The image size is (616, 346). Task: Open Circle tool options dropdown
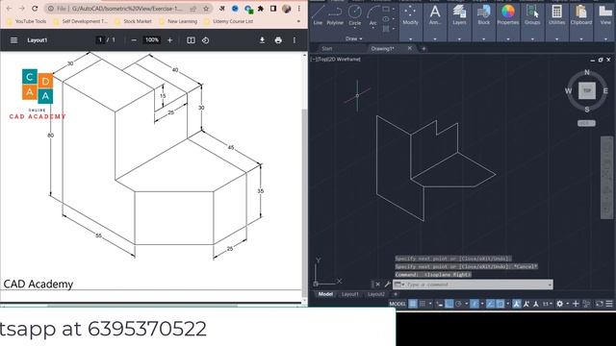coord(355,29)
